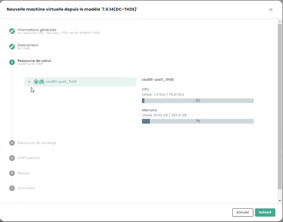
Task: Expand the clu001-ucs11_TH3S tree node
Action: tap(29, 82)
